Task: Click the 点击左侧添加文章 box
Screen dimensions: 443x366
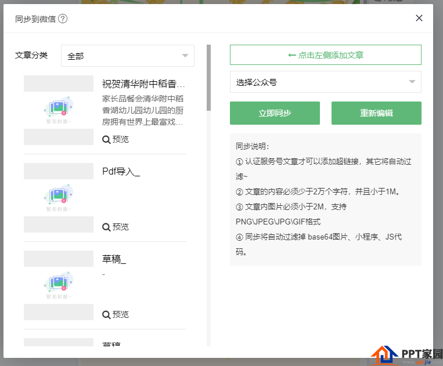Action: point(326,55)
